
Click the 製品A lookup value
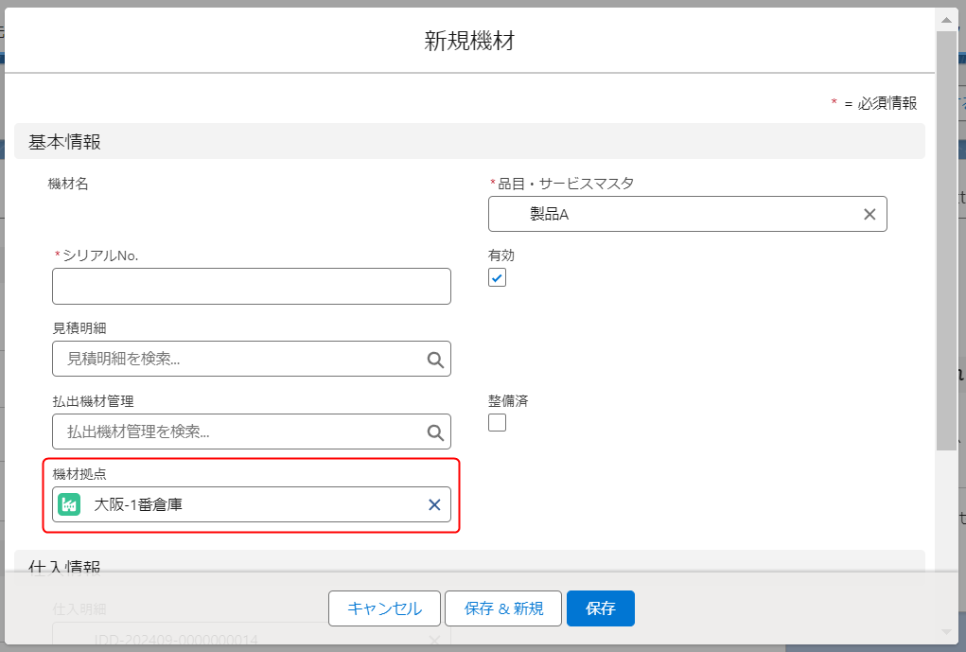pyautogui.click(x=550, y=215)
